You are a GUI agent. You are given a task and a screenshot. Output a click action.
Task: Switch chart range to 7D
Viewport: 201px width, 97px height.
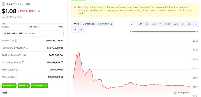point(140,24)
